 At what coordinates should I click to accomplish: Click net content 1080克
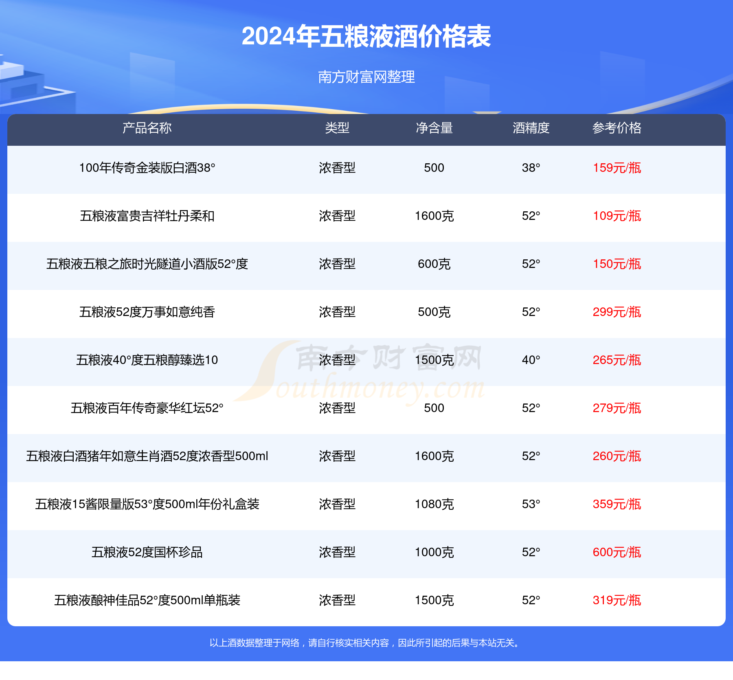[434, 504]
